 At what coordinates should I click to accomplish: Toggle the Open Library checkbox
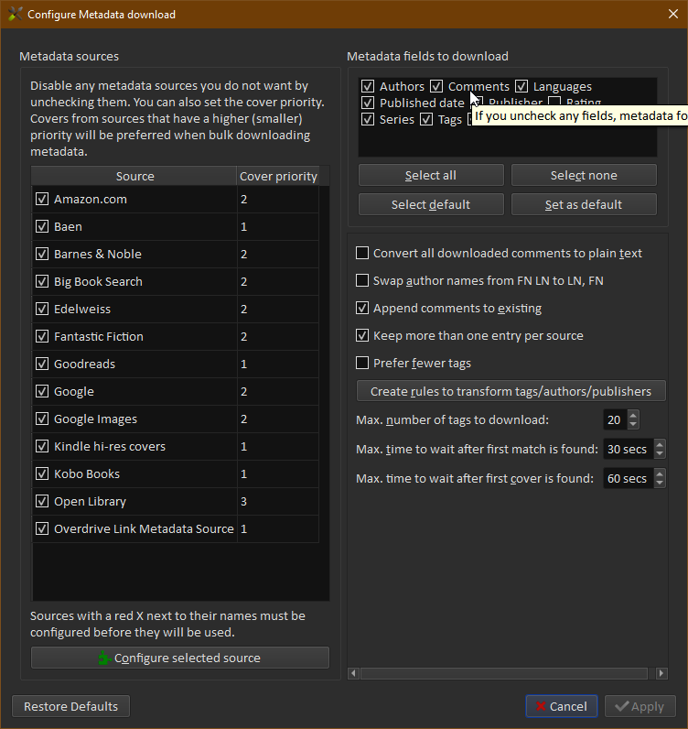(42, 501)
